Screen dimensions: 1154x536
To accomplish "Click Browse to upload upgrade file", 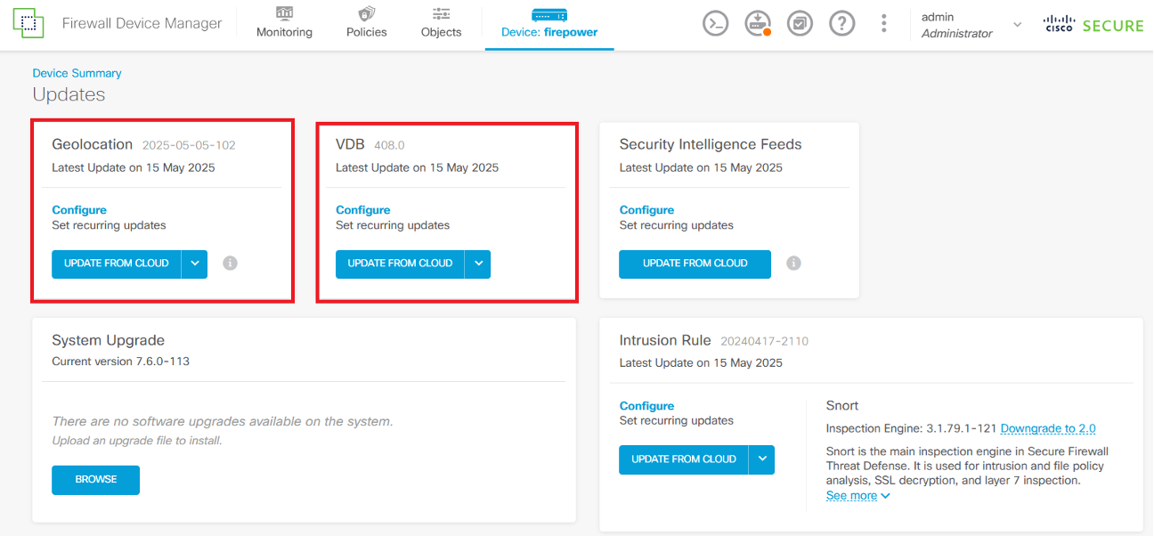I will pos(96,479).
